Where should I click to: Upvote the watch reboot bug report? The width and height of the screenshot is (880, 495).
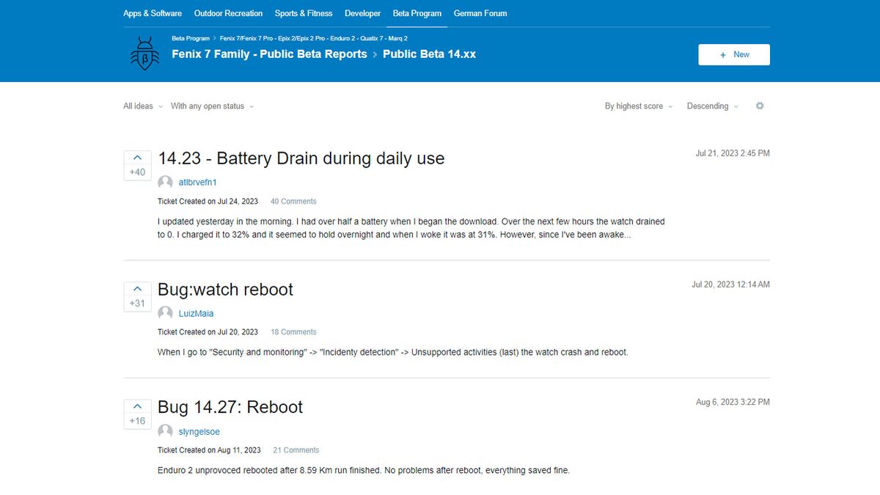[x=137, y=288]
